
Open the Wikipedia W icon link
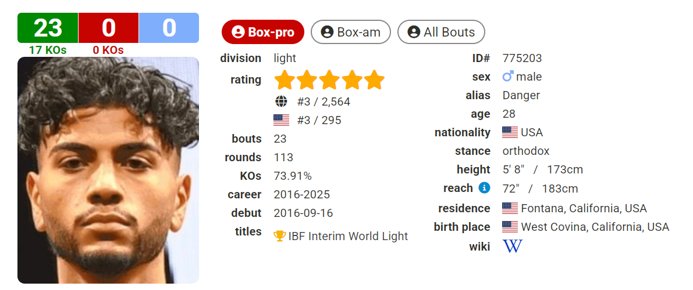(513, 246)
